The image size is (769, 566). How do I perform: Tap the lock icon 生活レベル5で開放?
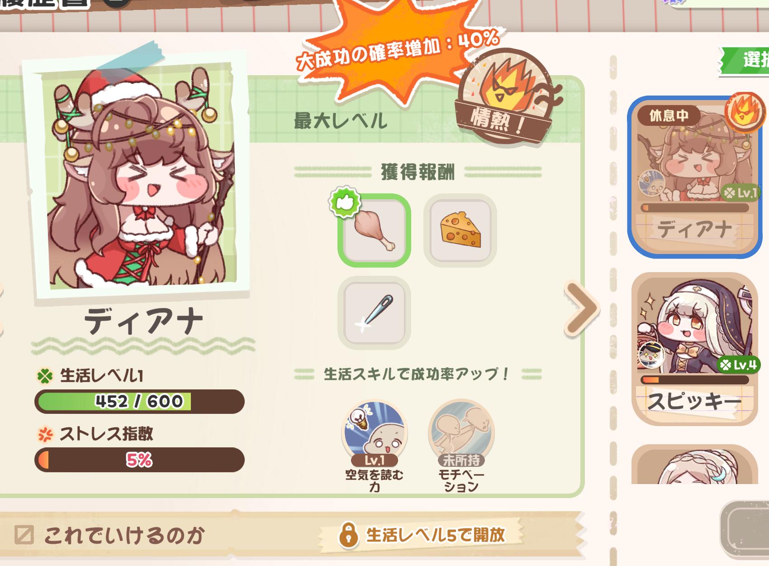point(348,535)
